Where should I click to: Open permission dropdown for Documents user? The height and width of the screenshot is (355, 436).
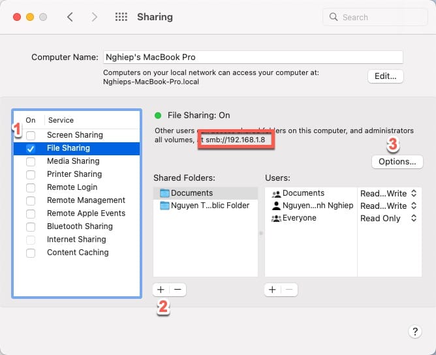(388, 193)
